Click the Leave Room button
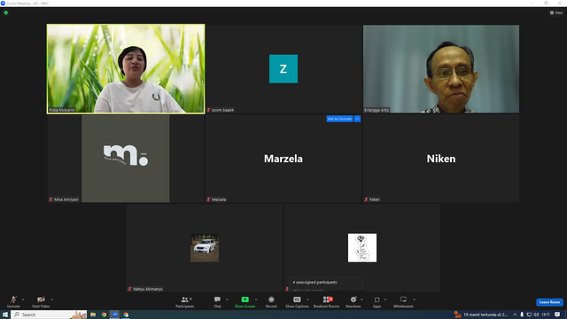 (x=549, y=302)
